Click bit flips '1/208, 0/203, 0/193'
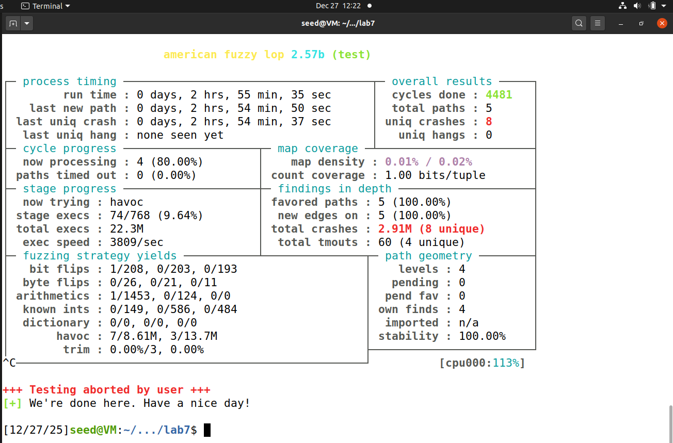This screenshot has height=443, width=673. [x=173, y=269]
